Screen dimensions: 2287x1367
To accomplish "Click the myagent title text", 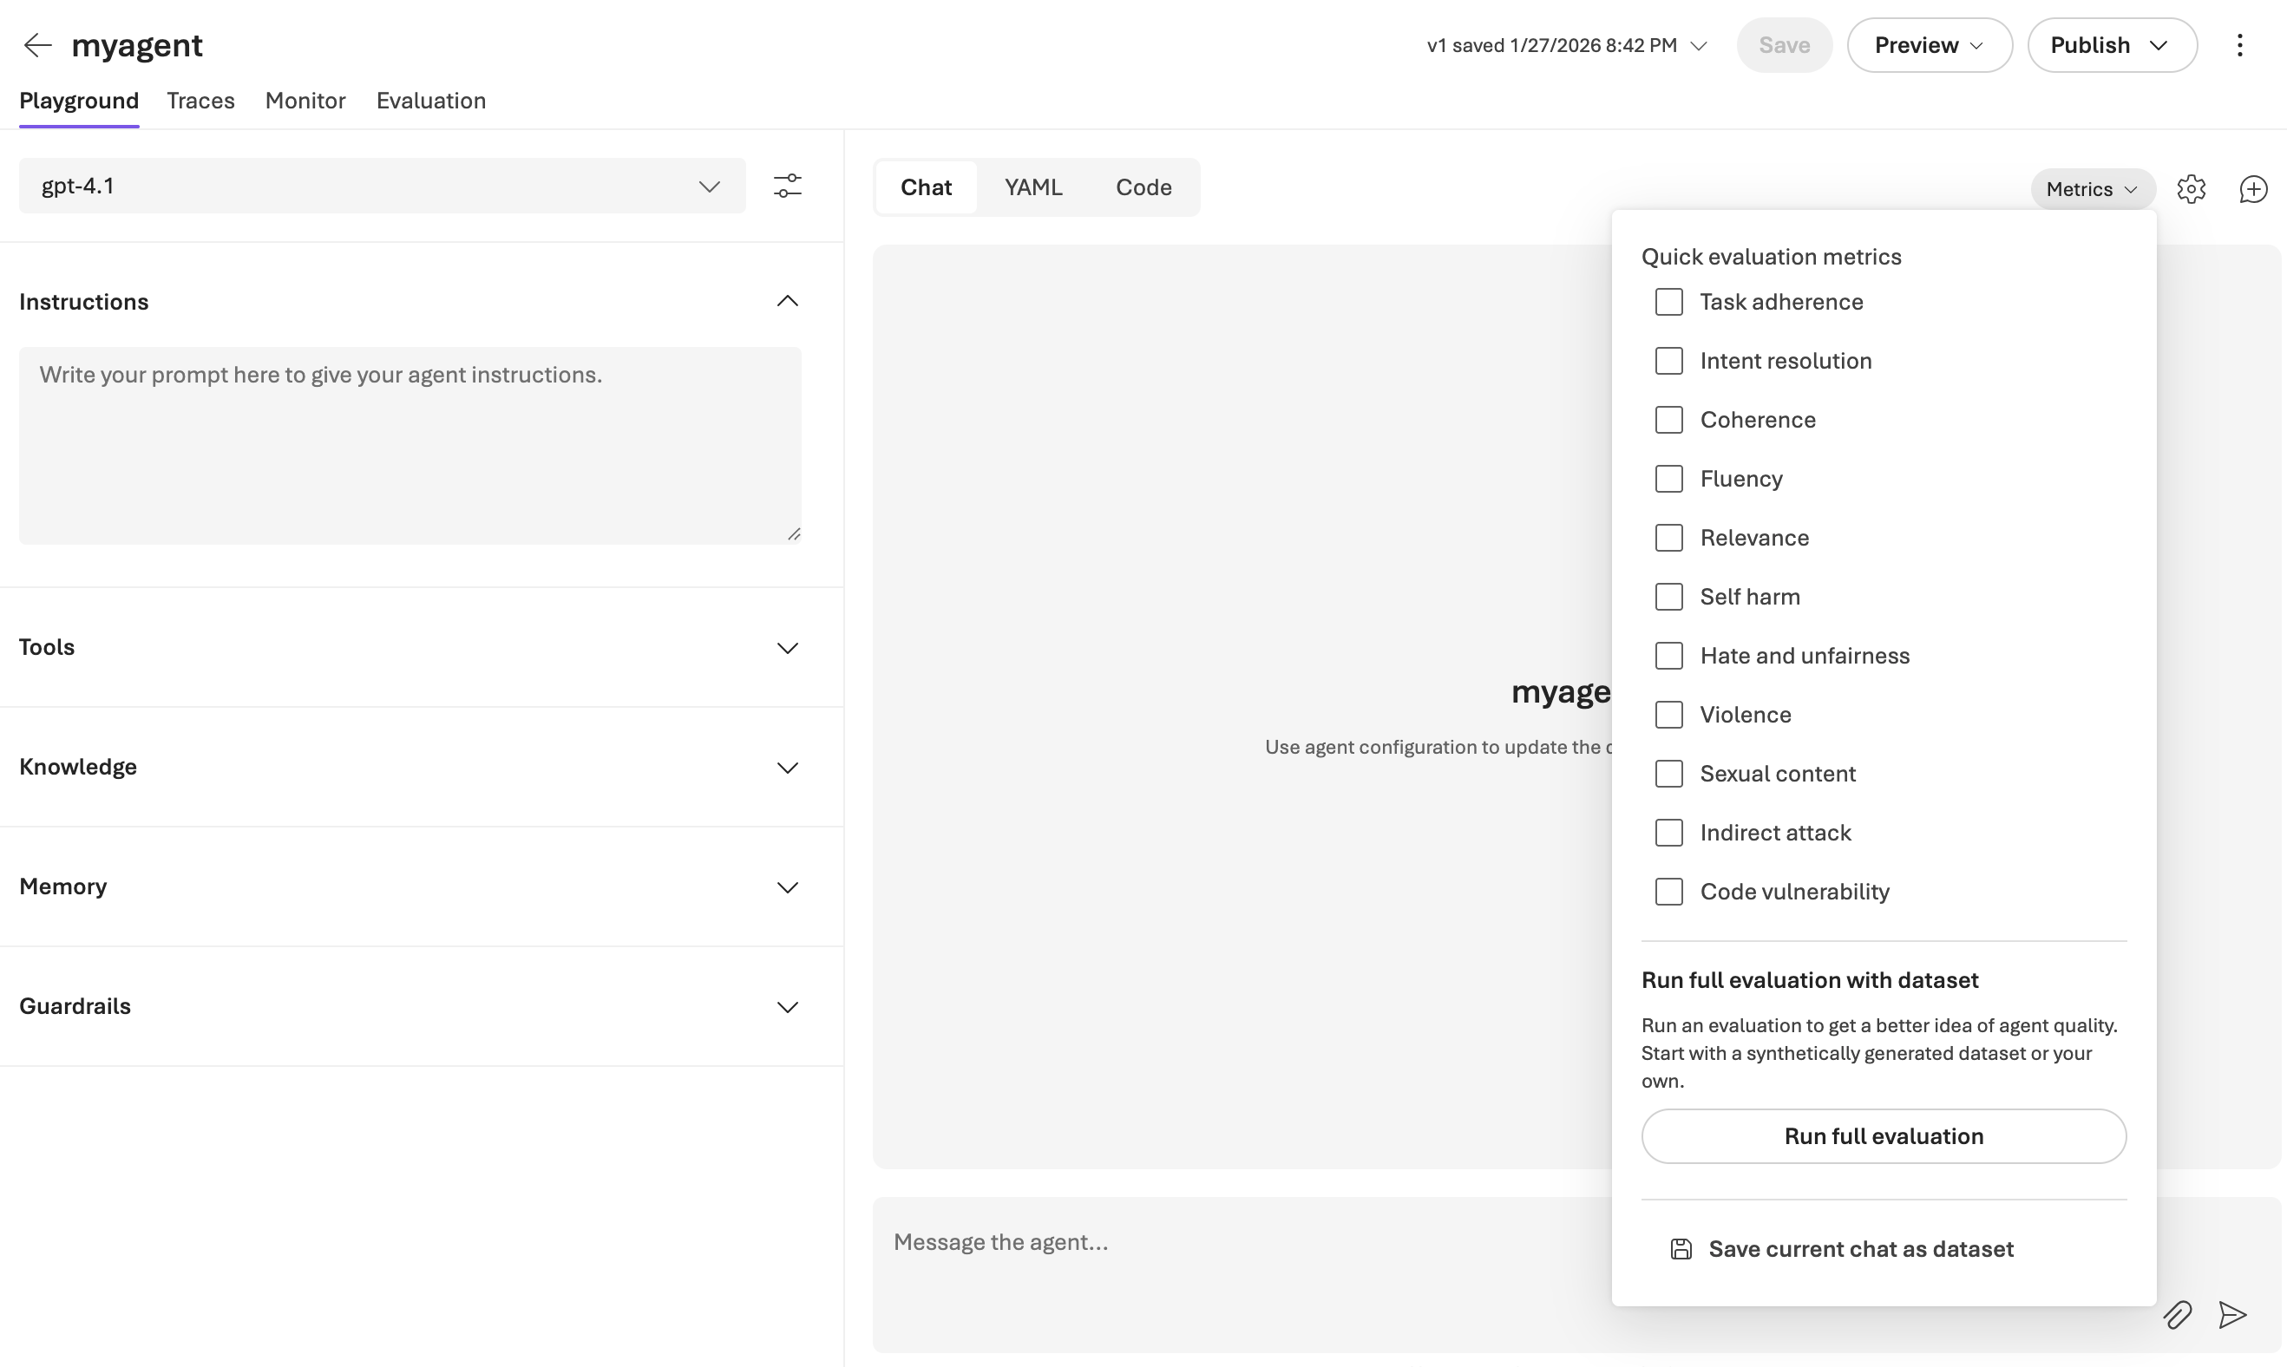I will tap(137, 45).
